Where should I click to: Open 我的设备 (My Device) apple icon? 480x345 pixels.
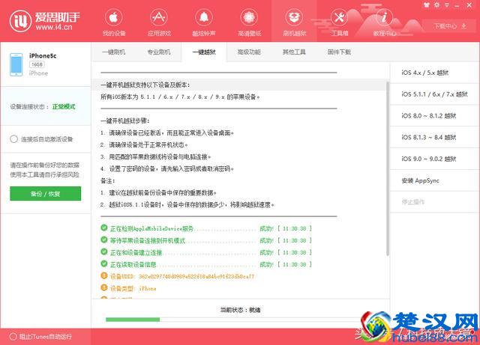(x=113, y=17)
